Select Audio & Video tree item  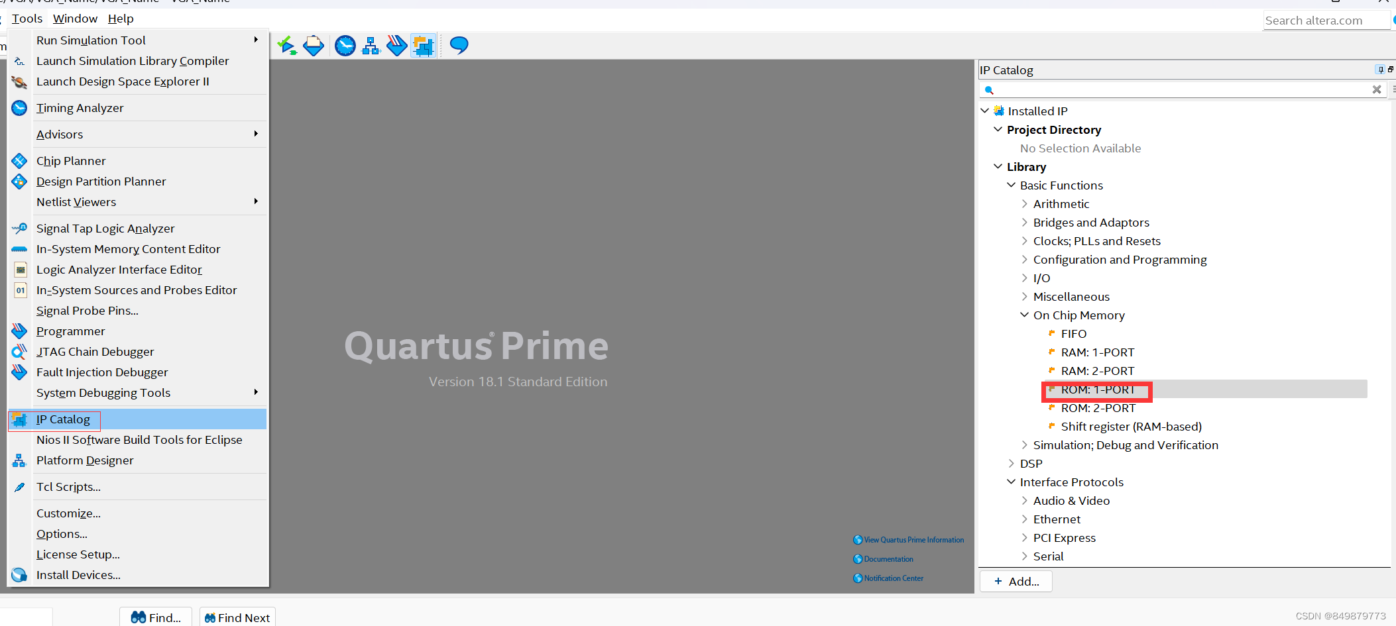[x=1071, y=501]
